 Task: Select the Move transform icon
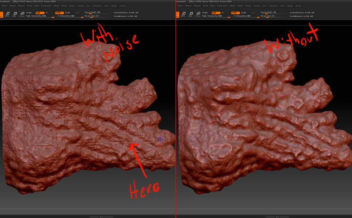[7, 14]
